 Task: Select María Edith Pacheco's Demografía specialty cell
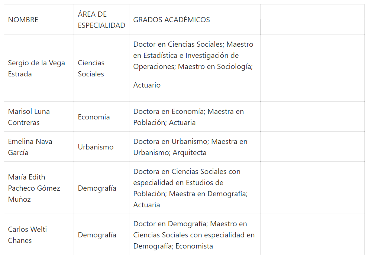[97, 188]
